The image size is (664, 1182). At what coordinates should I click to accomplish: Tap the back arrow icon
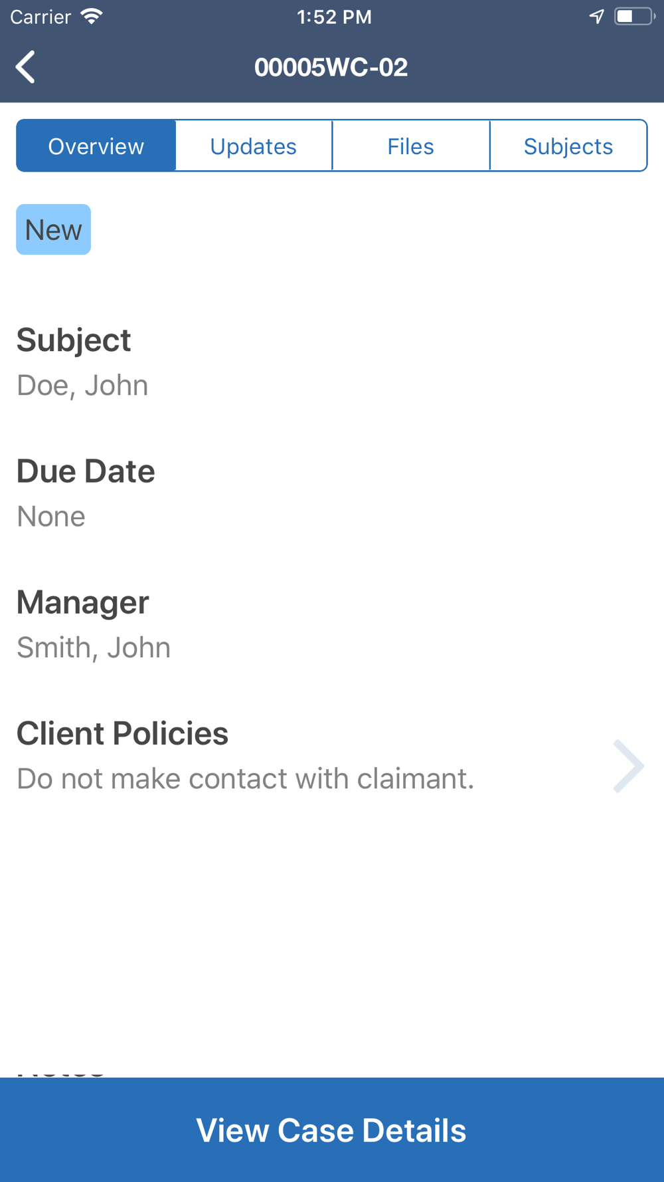point(26,67)
